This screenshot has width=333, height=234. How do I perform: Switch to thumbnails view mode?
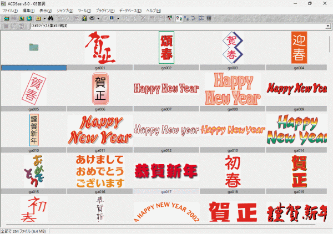point(179,18)
